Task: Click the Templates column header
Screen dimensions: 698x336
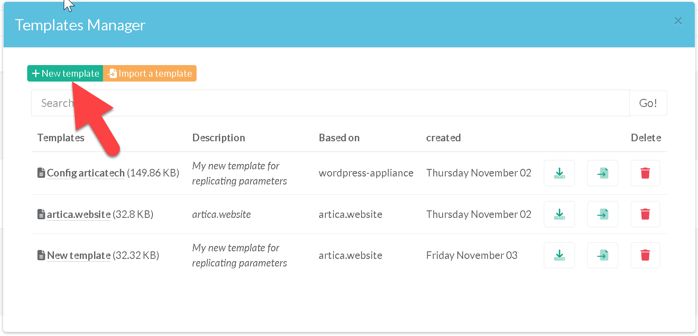Action: point(61,138)
